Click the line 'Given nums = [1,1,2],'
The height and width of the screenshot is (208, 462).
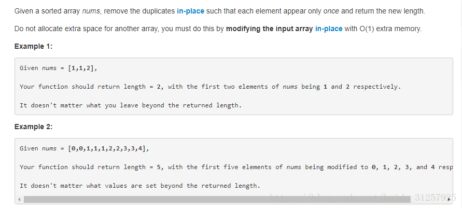point(59,68)
